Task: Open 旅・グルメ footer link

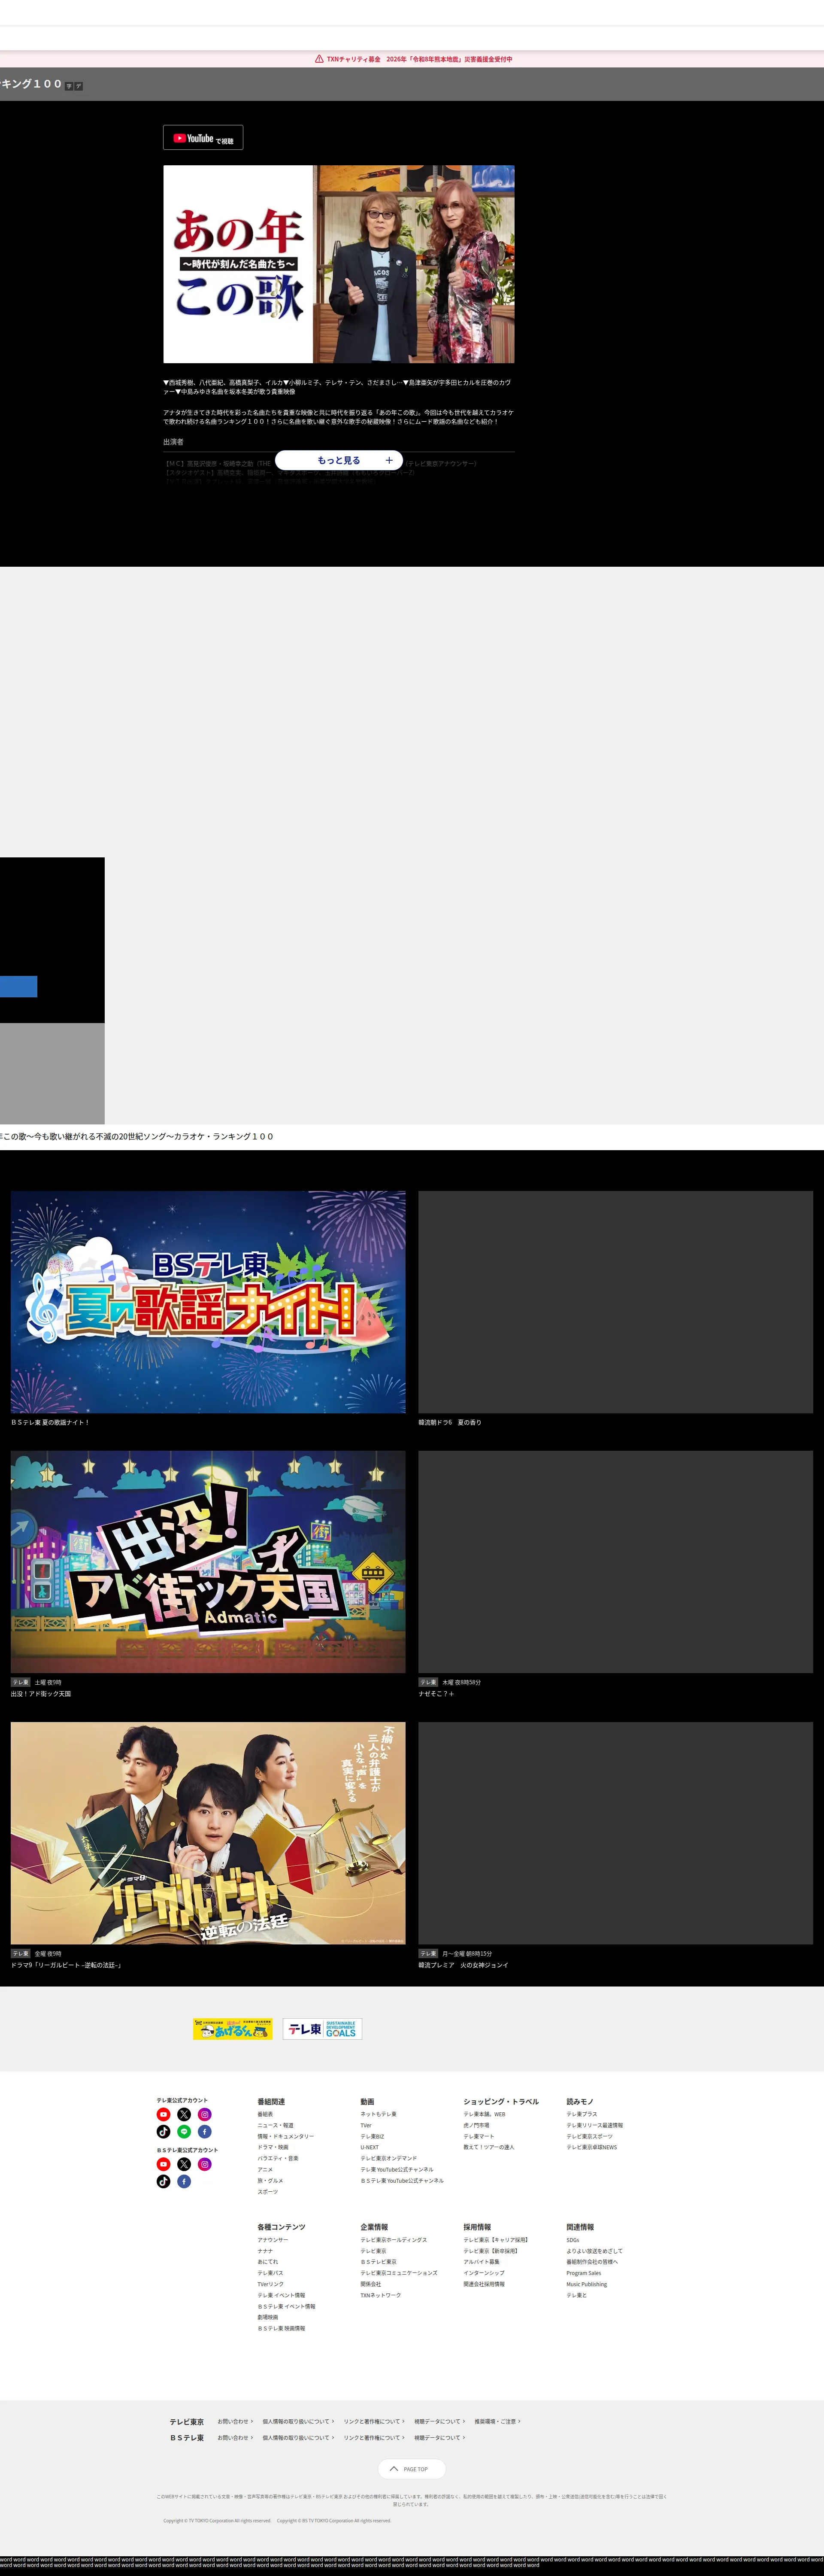Action: point(270,2181)
